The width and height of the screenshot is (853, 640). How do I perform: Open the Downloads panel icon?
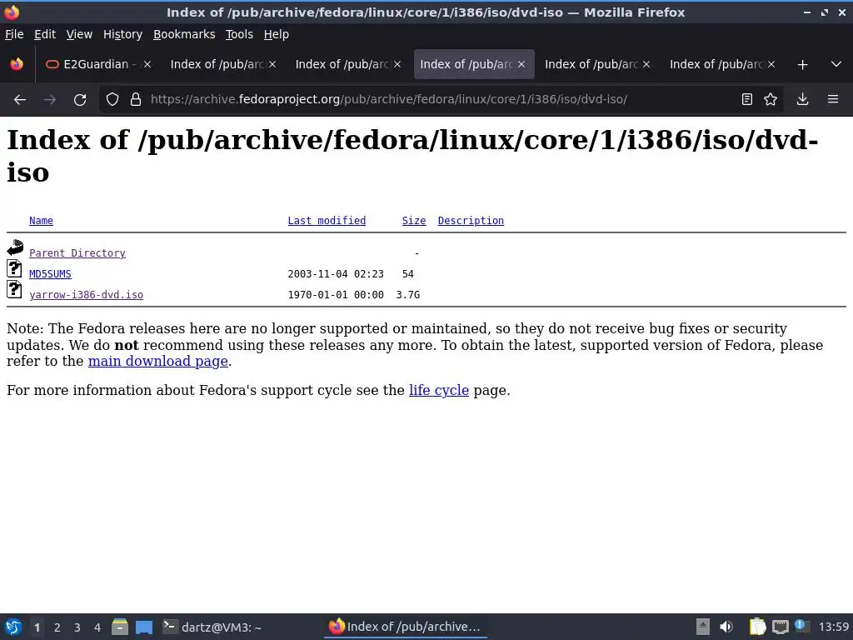click(x=802, y=99)
